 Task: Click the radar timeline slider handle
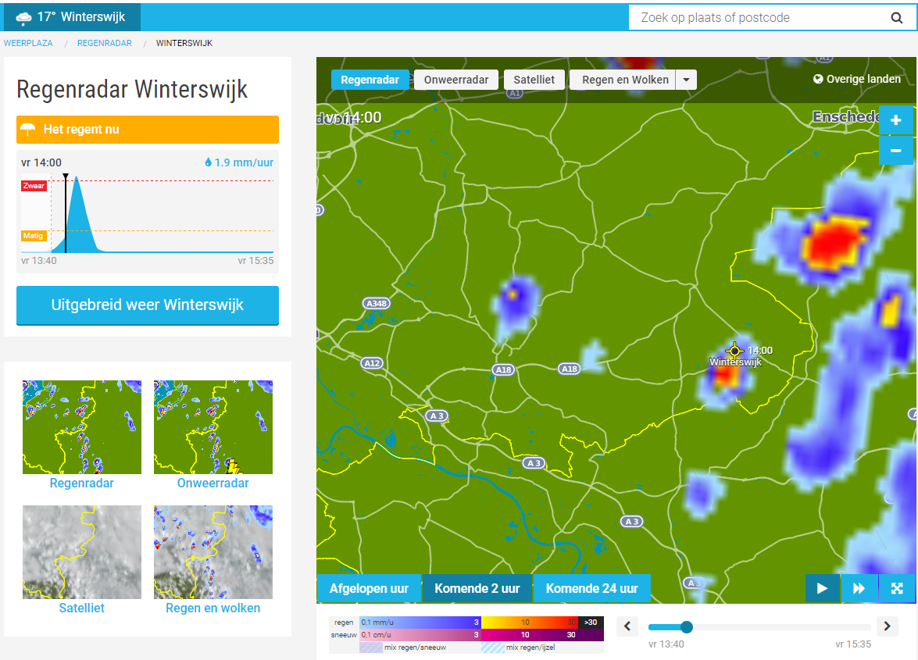tap(687, 627)
